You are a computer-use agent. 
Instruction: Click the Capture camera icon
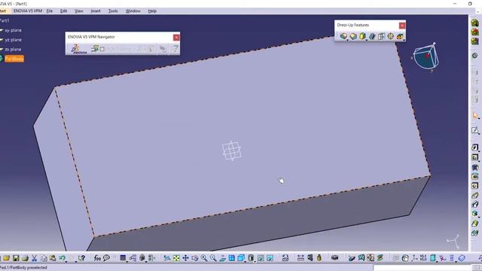coord(334,258)
